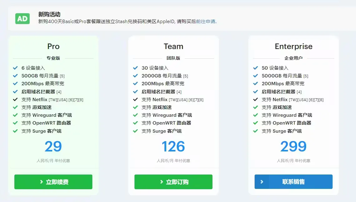Click the checkmark beside Team 30 设备接入
Screen dimensions: 356x202
[135, 68]
